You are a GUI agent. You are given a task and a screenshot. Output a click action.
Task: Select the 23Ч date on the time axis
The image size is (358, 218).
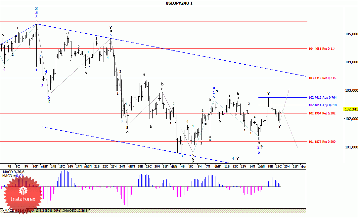(x=114, y=167)
